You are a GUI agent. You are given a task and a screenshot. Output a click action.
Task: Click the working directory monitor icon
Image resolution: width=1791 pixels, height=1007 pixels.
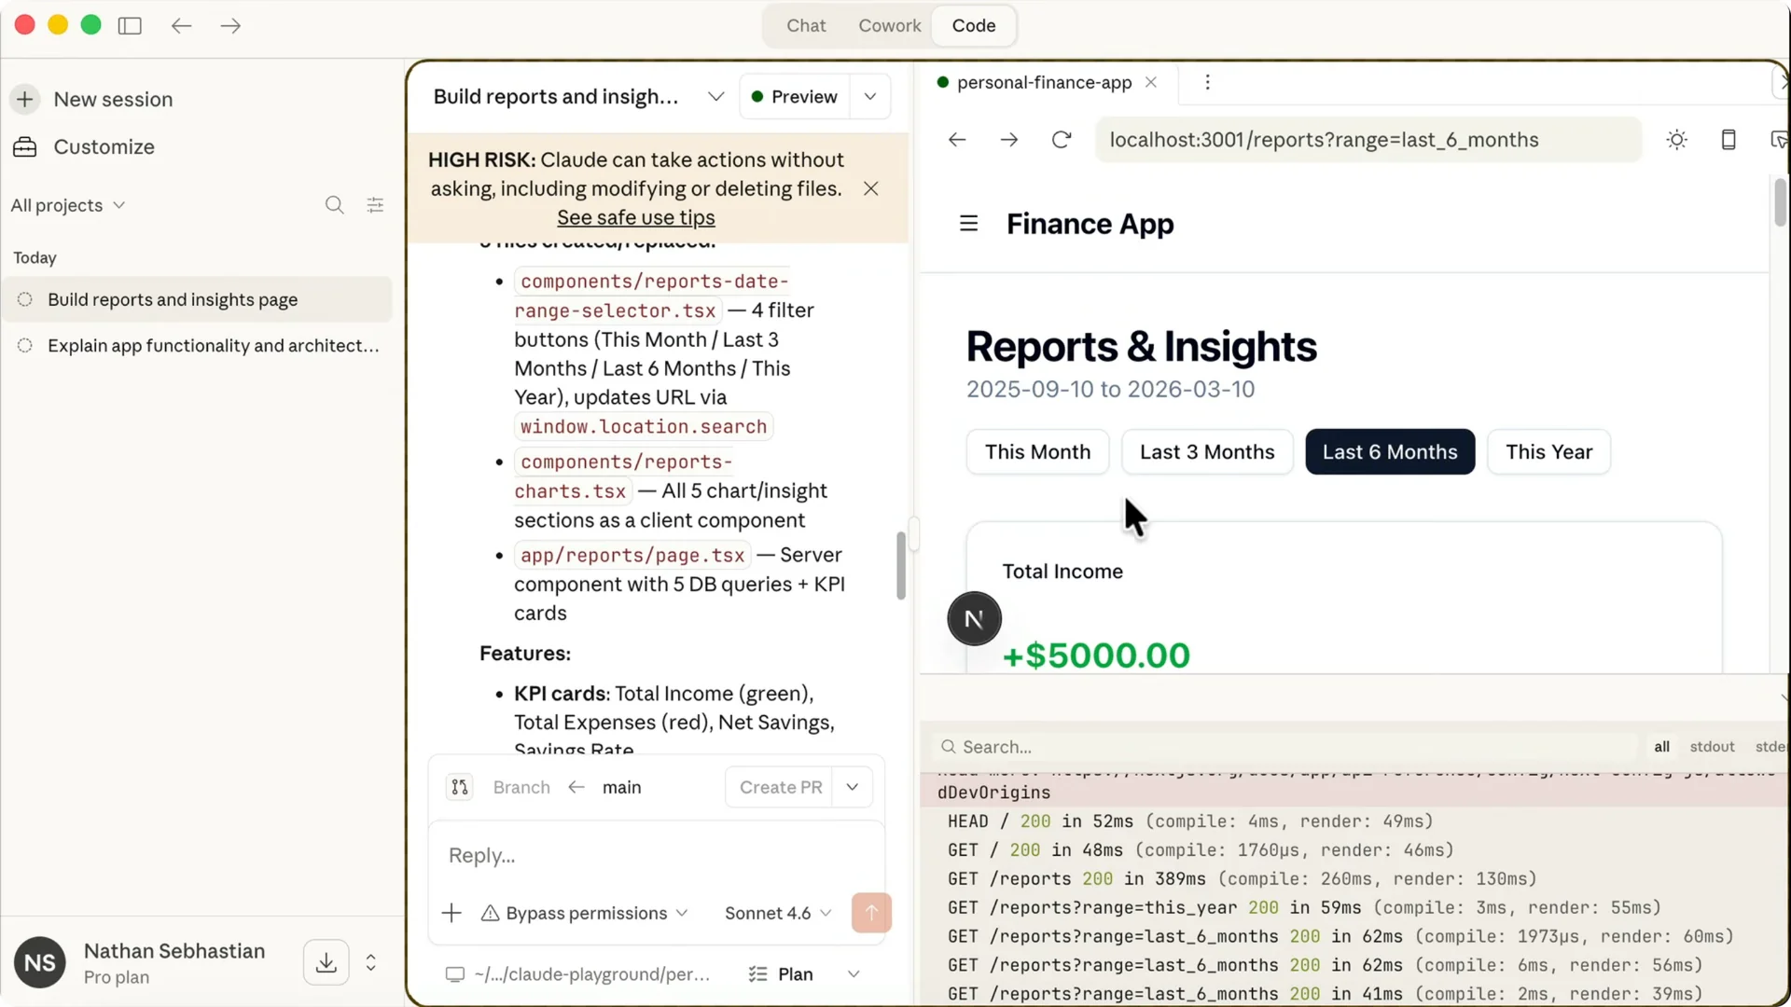click(455, 974)
